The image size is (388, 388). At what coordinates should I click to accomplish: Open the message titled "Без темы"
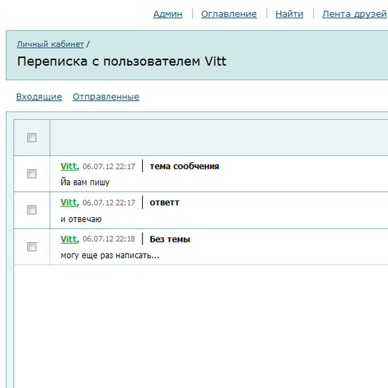point(170,240)
